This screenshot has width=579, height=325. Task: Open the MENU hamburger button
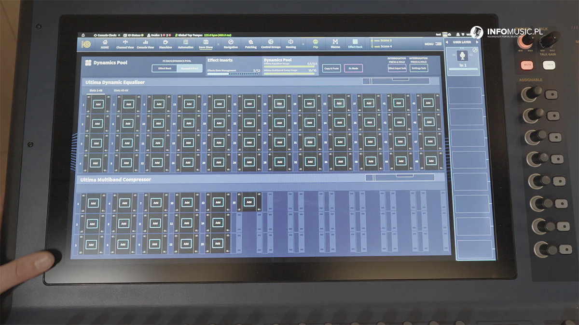coord(432,44)
